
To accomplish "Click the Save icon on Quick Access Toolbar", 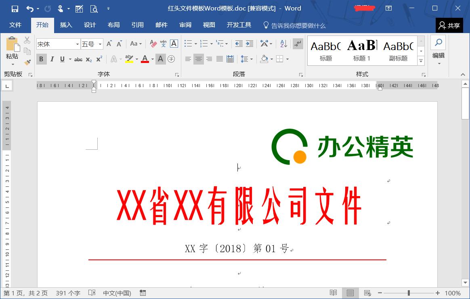I will [15, 8].
